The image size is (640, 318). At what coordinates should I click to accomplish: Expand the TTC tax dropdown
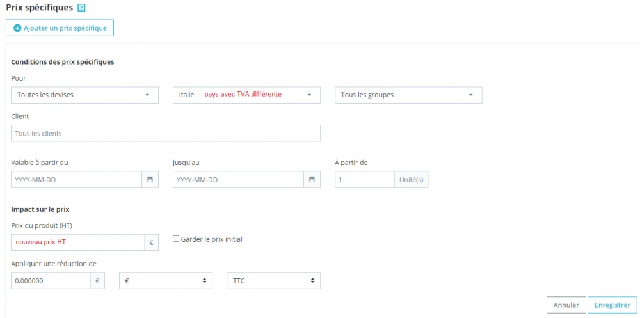point(273,280)
